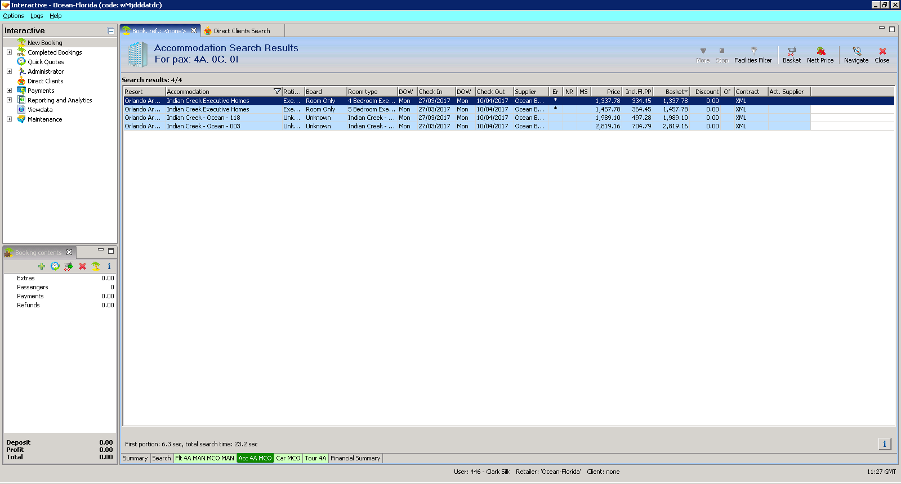Screen dimensions: 901x484
Task: Click the Basket cart toolbar button
Action: coord(792,55)
